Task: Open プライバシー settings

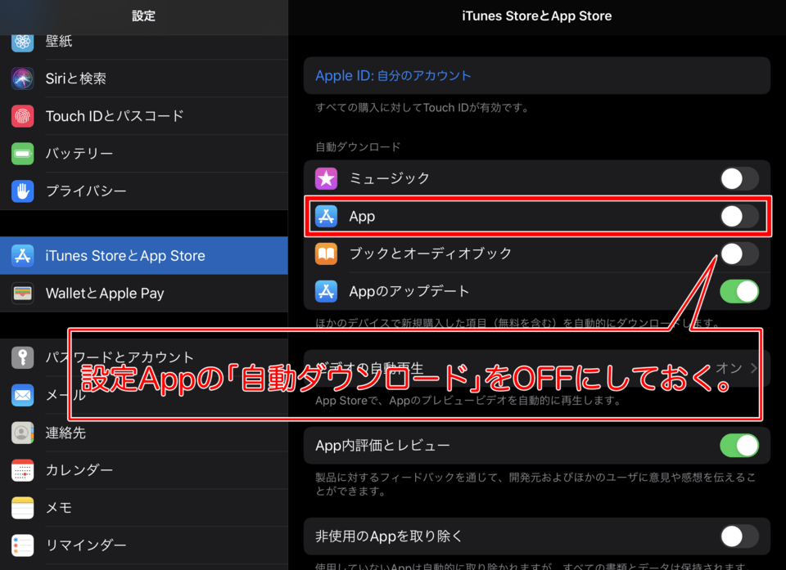Action: tap(144, 191)
